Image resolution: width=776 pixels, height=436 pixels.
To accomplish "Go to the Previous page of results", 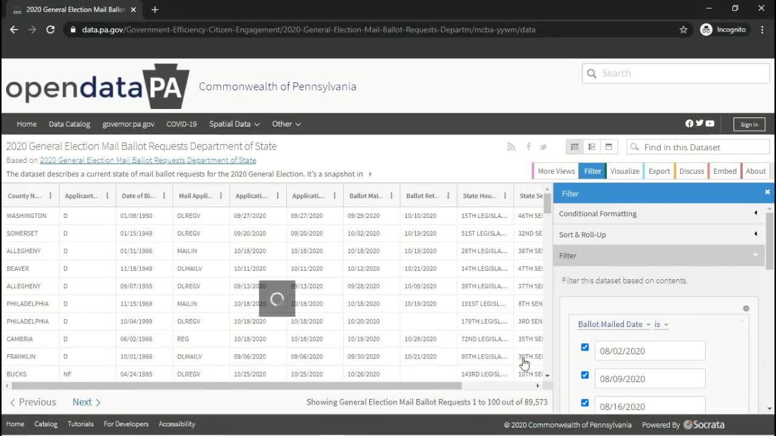I will pos(33,402).
